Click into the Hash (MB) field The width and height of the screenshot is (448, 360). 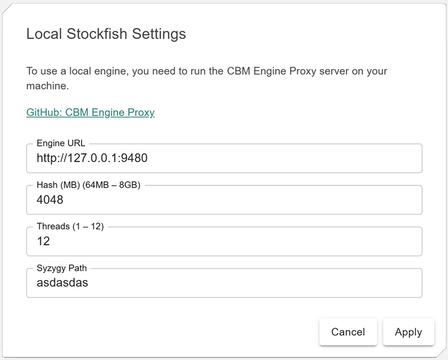pos(224,200)
